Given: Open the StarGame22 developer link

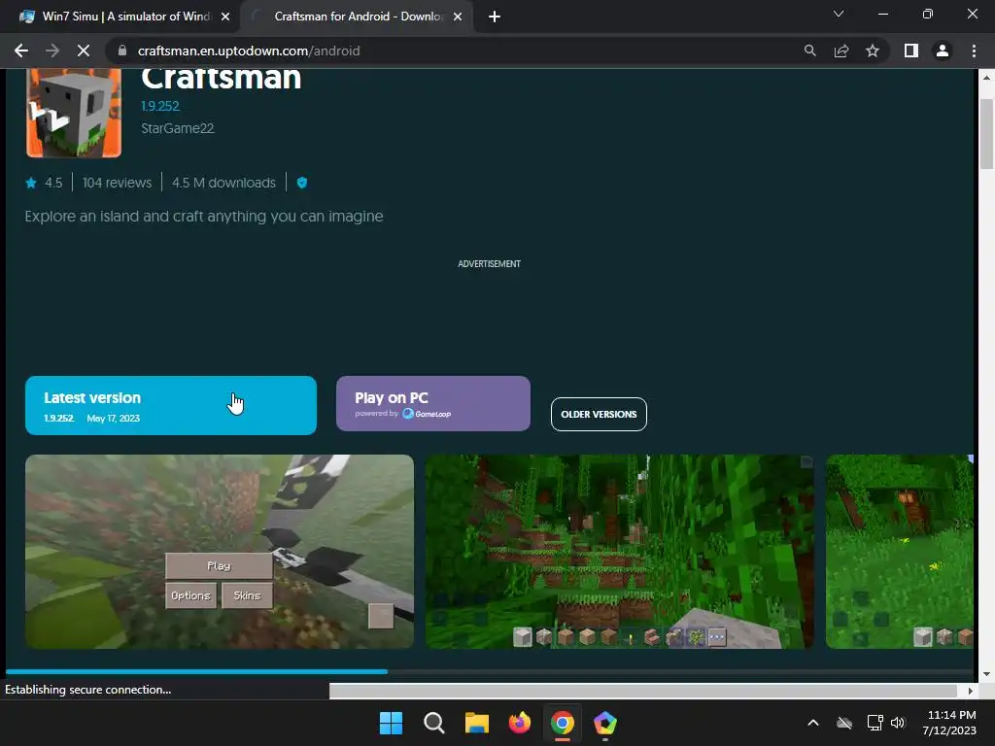Looking at the screenshot, I should pyautogui.click(x=178, y=128).
